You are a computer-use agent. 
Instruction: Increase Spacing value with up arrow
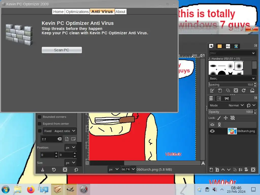click(x=255, y=83)
